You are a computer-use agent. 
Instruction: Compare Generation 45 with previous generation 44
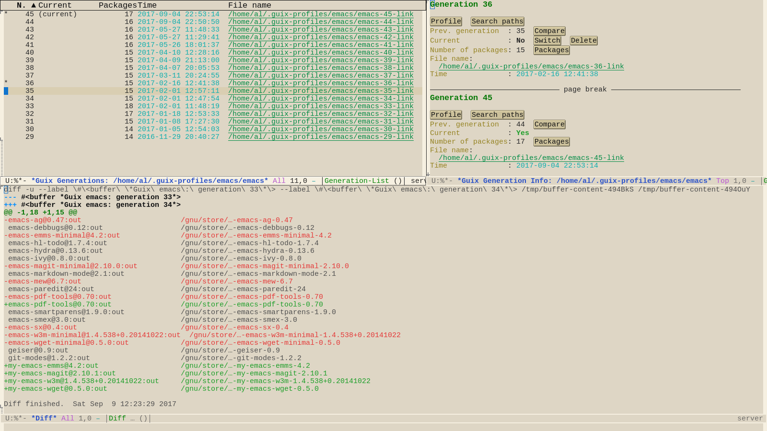pyautogui.click(x=549, y=125)
